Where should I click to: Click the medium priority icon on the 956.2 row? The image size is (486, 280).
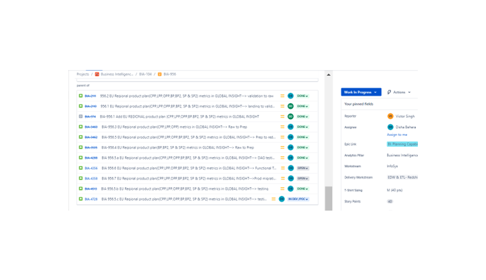283,96
